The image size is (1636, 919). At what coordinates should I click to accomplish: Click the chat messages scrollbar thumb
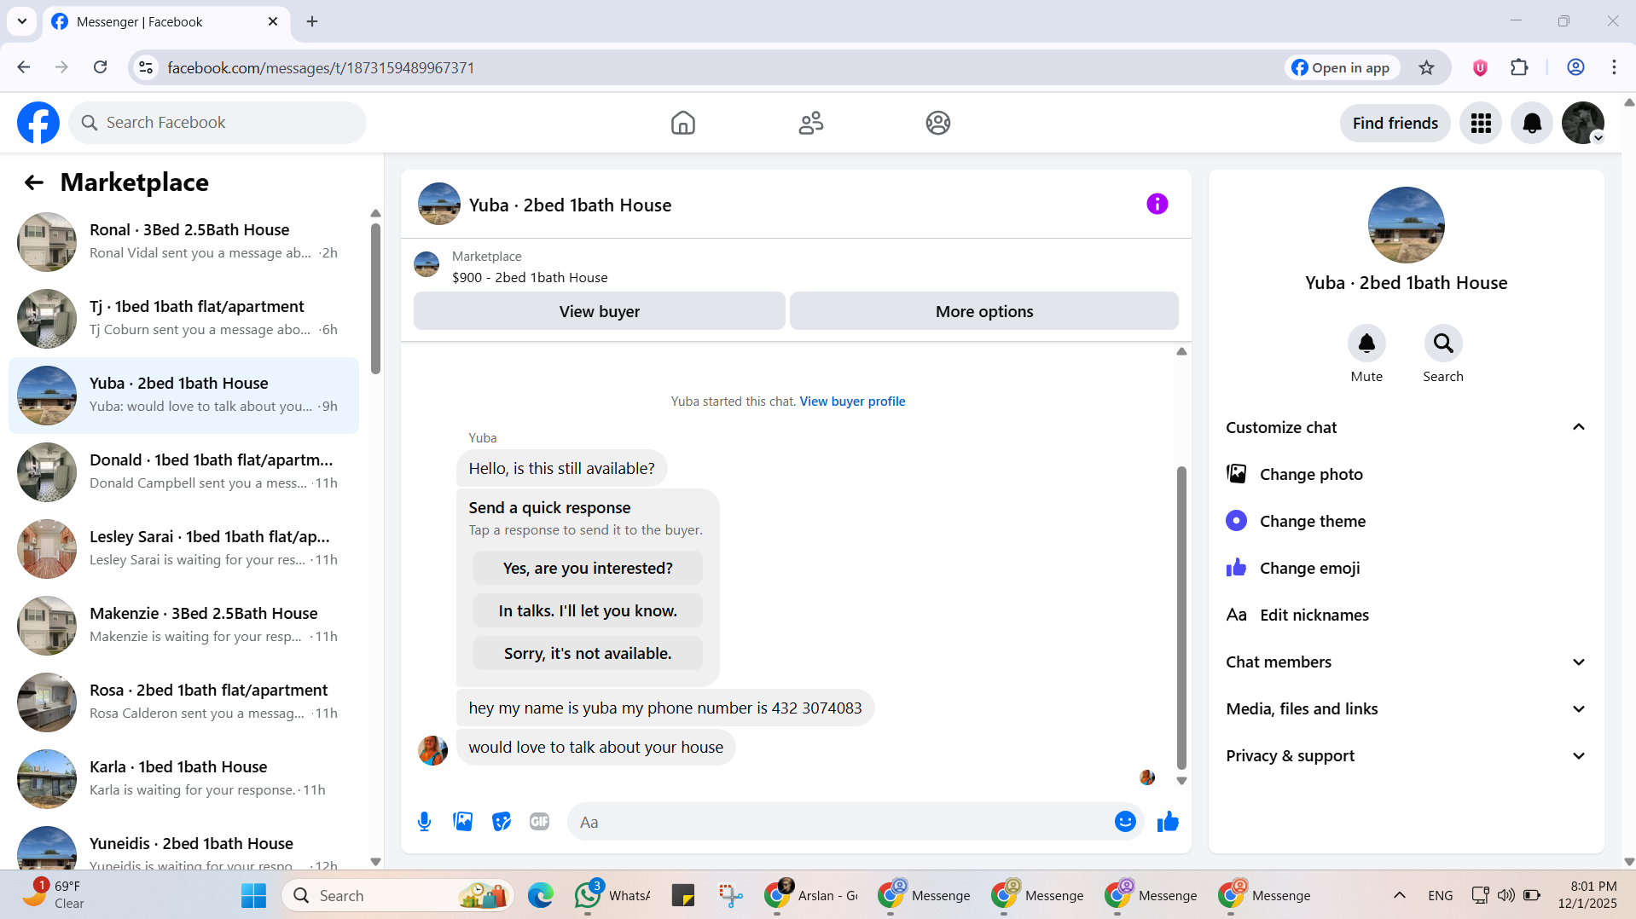click(x=1181, y=618)
